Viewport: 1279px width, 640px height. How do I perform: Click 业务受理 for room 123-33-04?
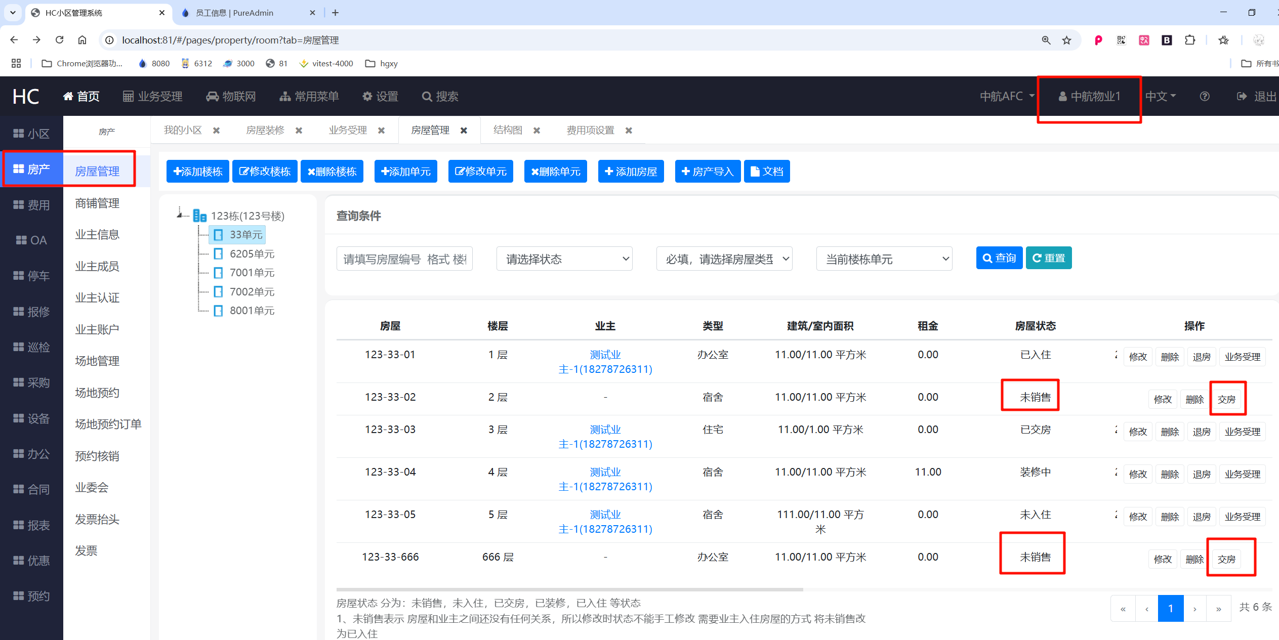[x=1242, y=474]
